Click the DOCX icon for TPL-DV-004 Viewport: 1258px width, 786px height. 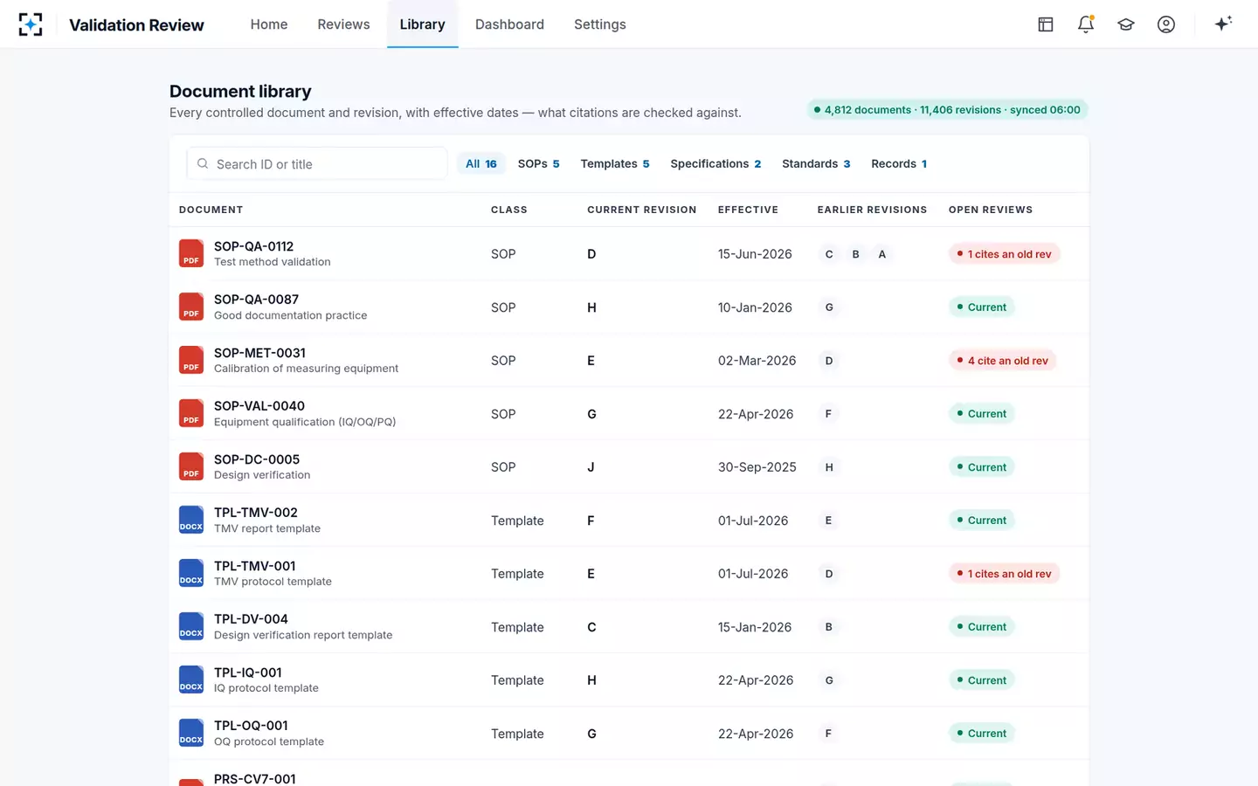tap(191, 626)
